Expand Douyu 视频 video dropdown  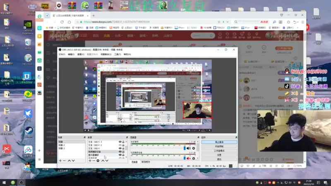click(131, 36)
